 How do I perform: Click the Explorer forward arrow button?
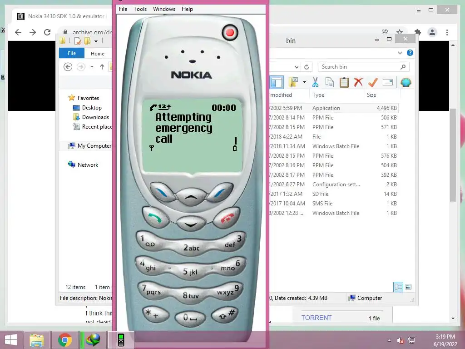[x=81, y=67]
